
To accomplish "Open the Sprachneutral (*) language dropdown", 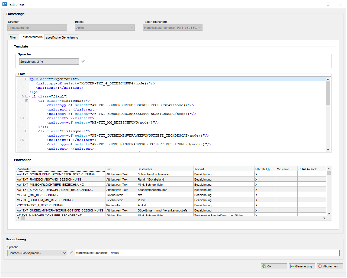I will tap(49, 62).
